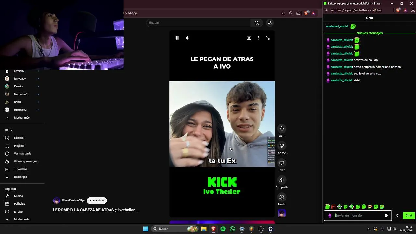
Task: Open Brave Shields in the YouTube window
Action: coord(306,13)
